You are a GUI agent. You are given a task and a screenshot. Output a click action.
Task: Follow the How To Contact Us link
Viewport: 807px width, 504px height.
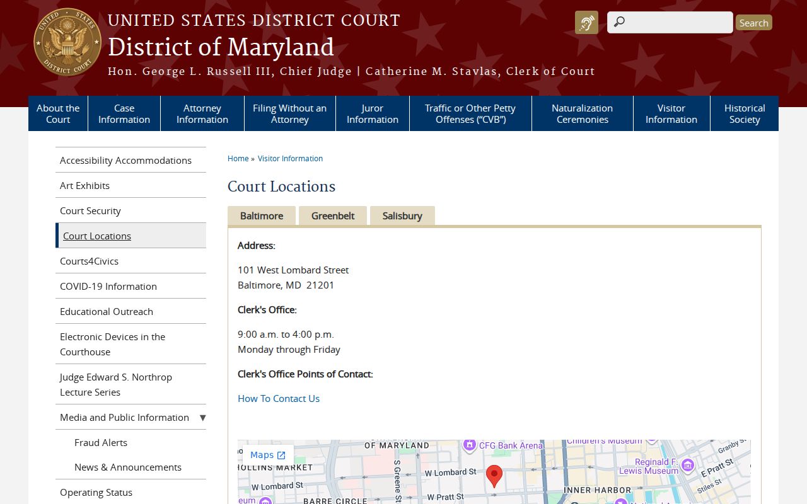(279, 398)
